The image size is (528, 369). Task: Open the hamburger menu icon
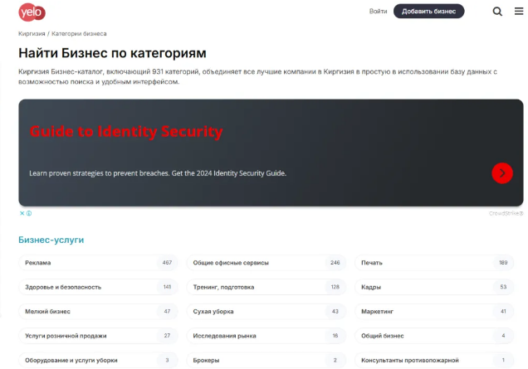point(519,12)
